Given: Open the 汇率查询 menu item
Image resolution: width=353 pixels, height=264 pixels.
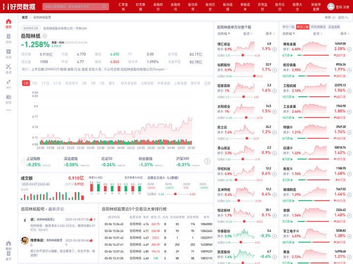Looking at the screenshot, I should click(123, 7).
